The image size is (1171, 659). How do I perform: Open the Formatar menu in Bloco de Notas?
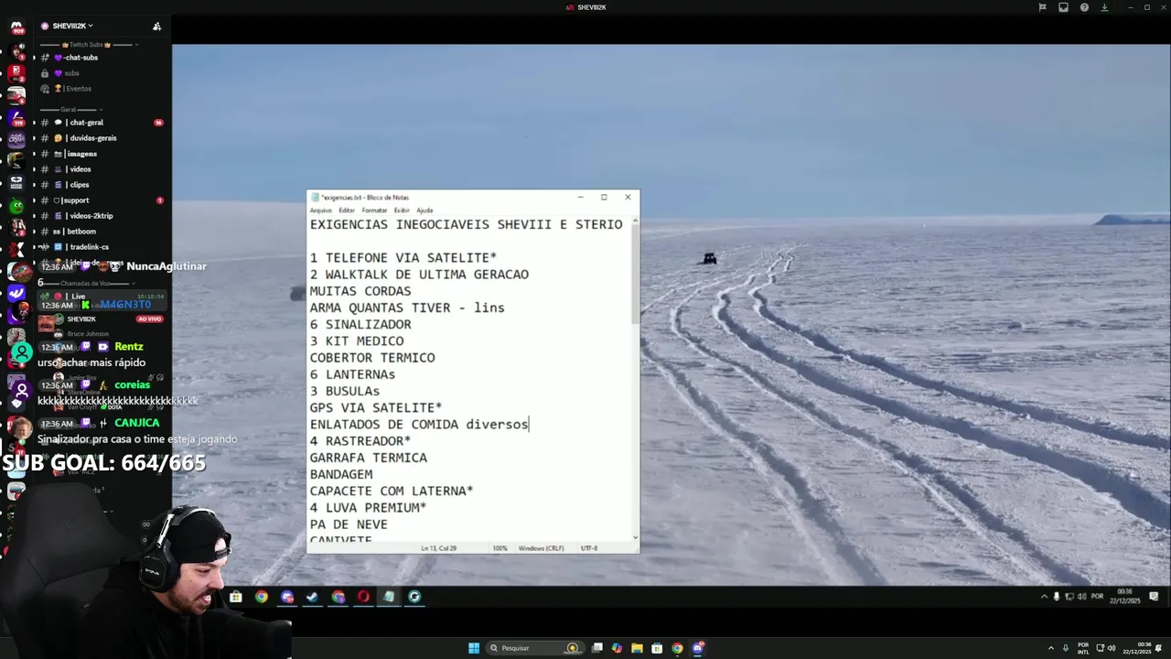[374, 211]
